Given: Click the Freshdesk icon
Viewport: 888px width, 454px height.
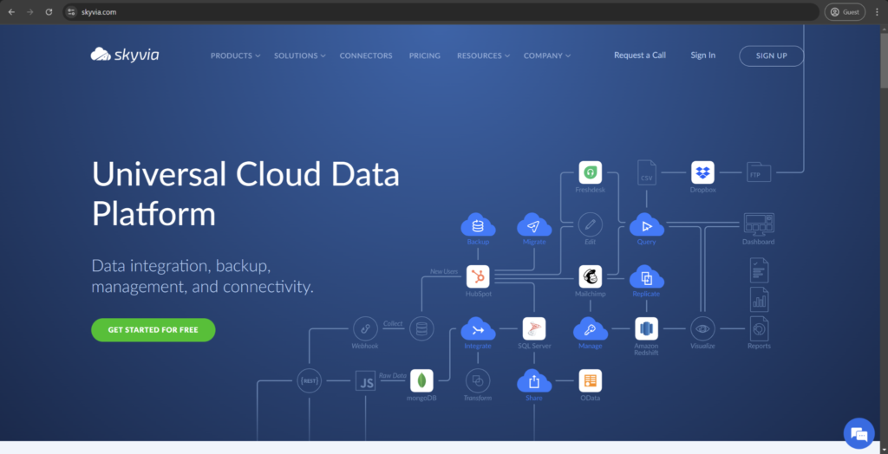Looking at the screenshot, I should 590,172.
